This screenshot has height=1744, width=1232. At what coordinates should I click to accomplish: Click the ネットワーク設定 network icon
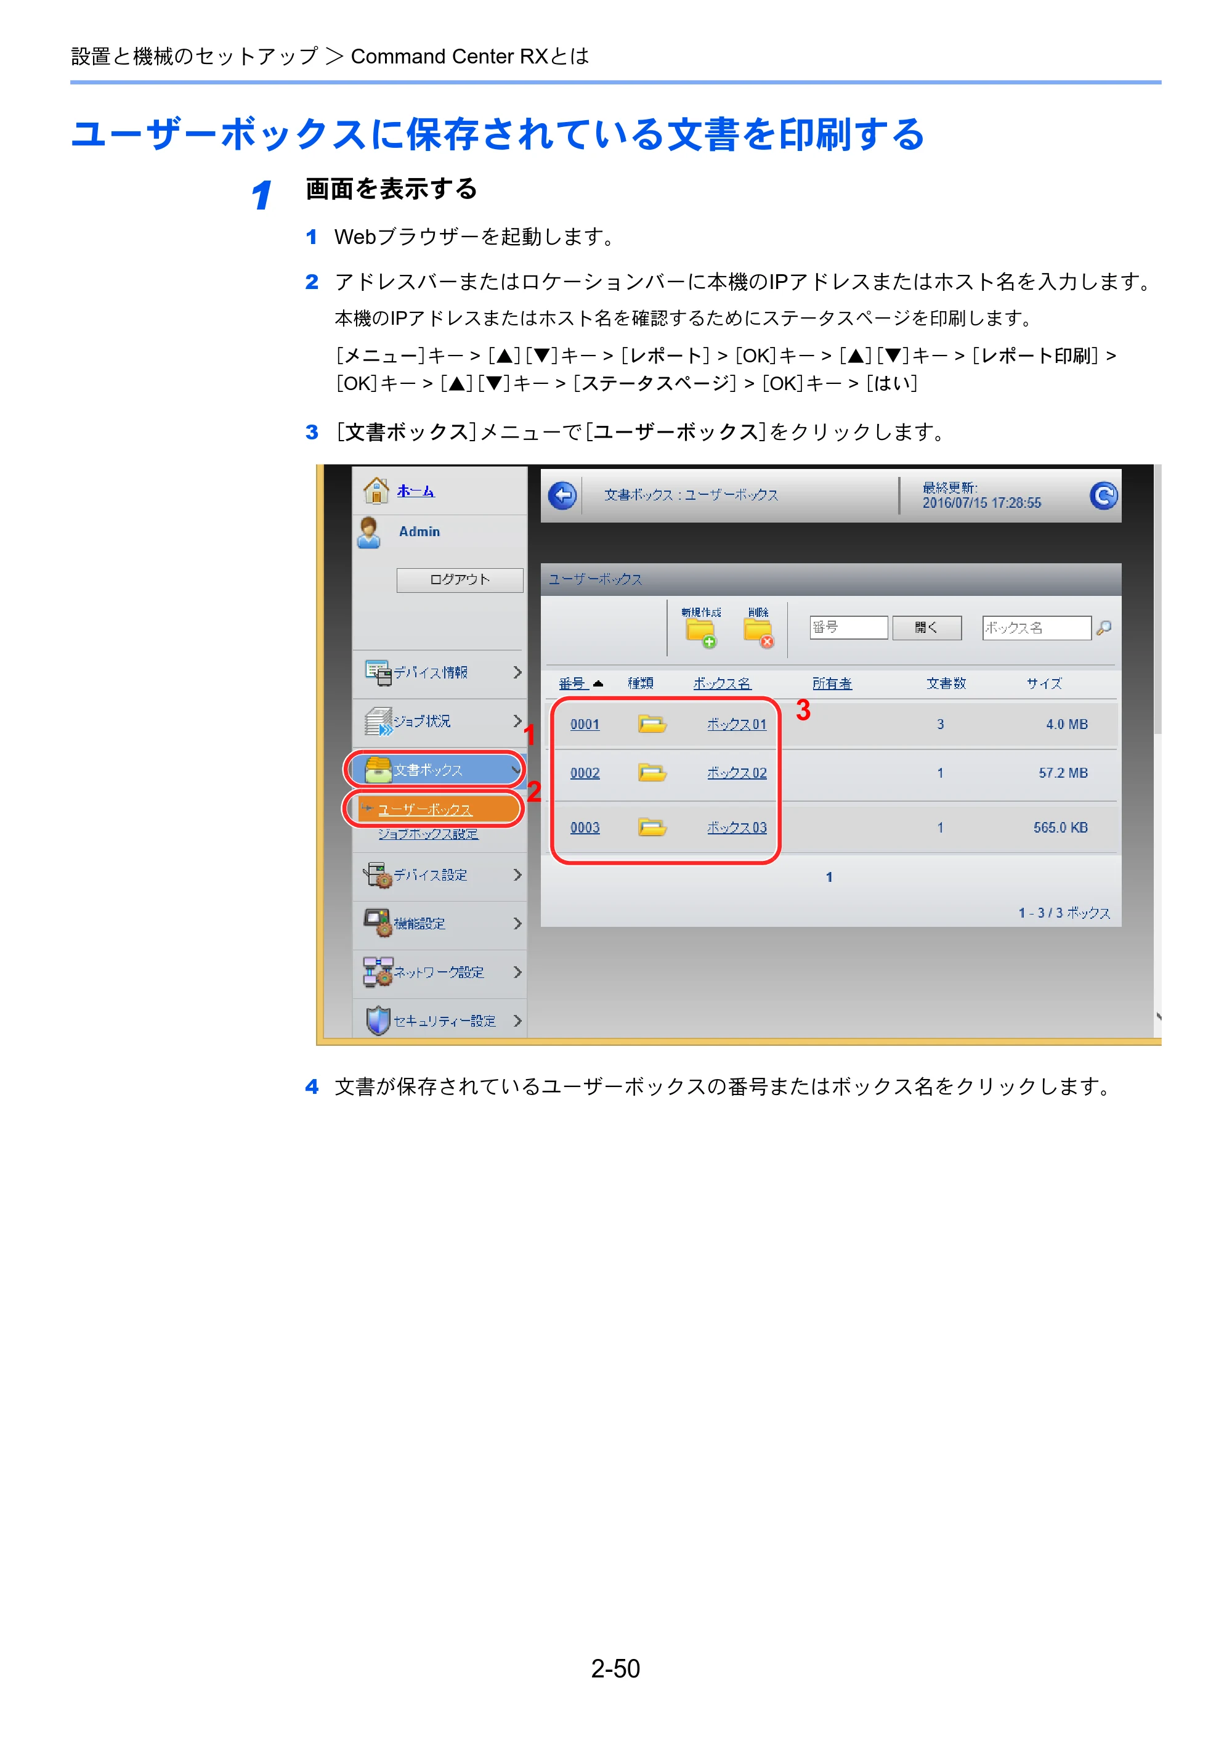pos(378,971)
